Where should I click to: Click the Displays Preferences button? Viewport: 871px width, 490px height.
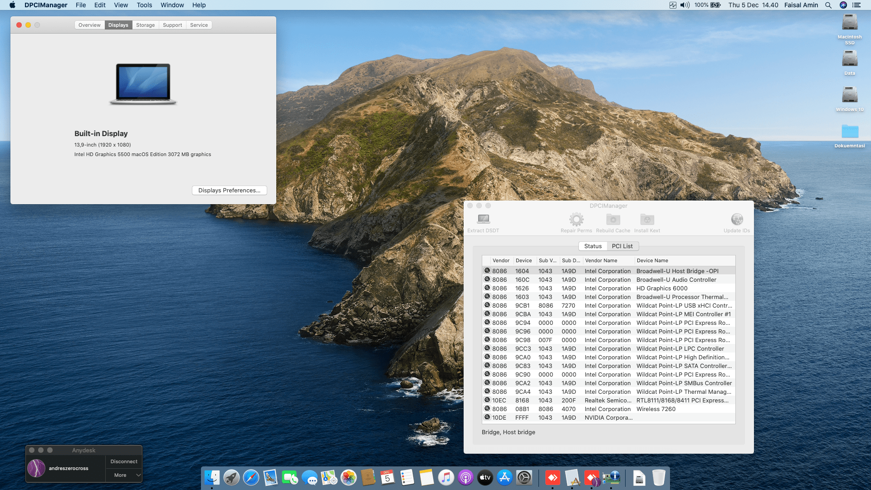pos(229,190)
